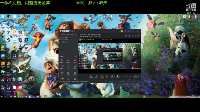Toggle the lock icon on the 文本 1 source
Screen dimensions: 200x112
62,40
